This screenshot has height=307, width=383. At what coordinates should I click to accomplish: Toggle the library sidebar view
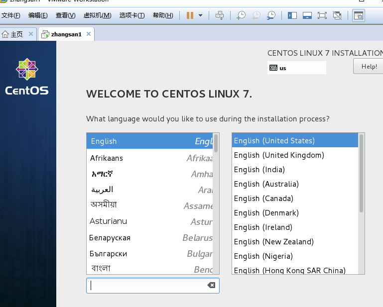pos(292,15)
